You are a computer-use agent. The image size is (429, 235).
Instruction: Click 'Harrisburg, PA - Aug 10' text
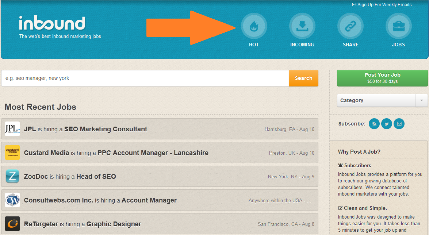(290, 129)
